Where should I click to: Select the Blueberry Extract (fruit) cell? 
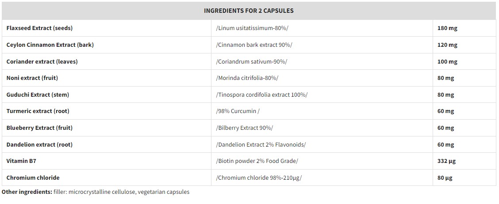pos(39,128)
